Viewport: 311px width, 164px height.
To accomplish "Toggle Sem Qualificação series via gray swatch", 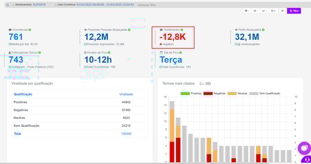I will [x=254, y=94].
